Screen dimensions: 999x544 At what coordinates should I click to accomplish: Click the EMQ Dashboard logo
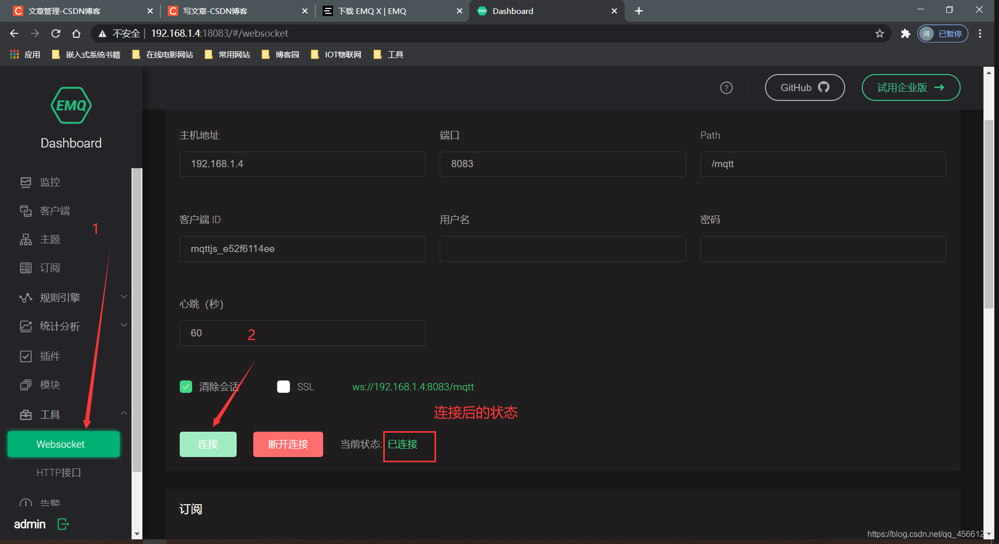pos(71,106)
